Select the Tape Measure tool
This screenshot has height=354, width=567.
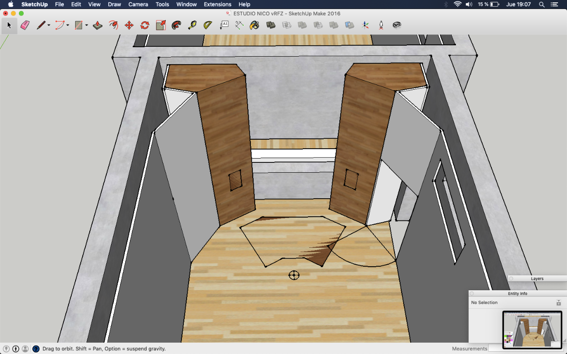pos(192,25)
